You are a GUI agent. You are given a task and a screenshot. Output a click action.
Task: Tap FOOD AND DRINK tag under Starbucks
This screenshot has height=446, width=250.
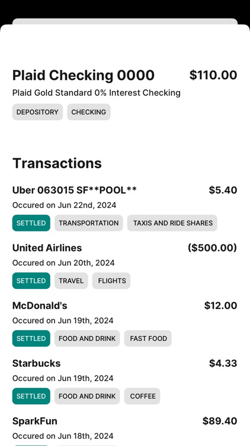[x=87, y=396]
